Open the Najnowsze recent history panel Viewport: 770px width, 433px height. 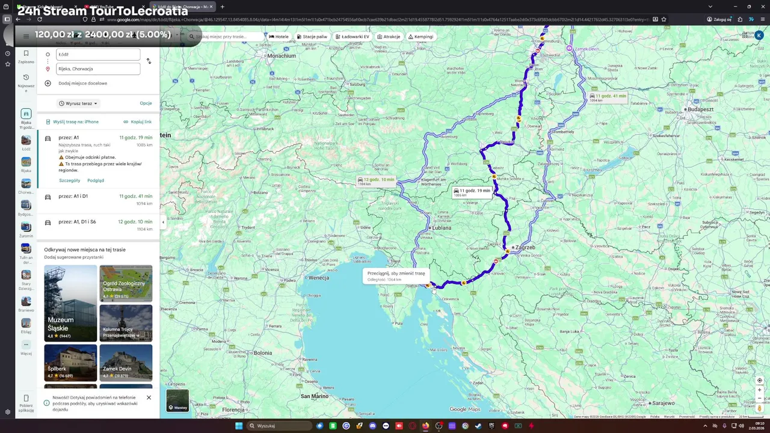pos(26,82)
